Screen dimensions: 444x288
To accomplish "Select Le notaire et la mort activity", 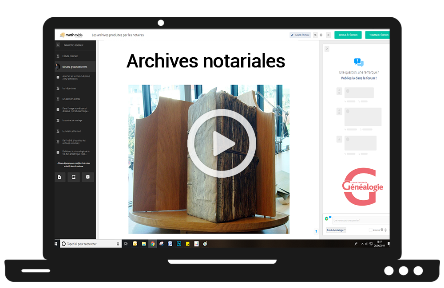I will click(x=75, y=131).
